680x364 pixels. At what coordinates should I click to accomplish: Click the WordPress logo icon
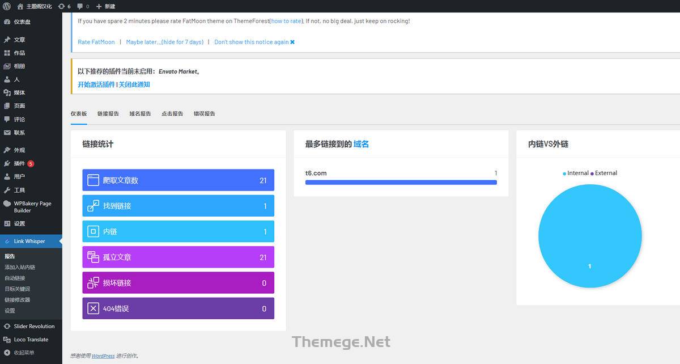click(x=7, y=6)
